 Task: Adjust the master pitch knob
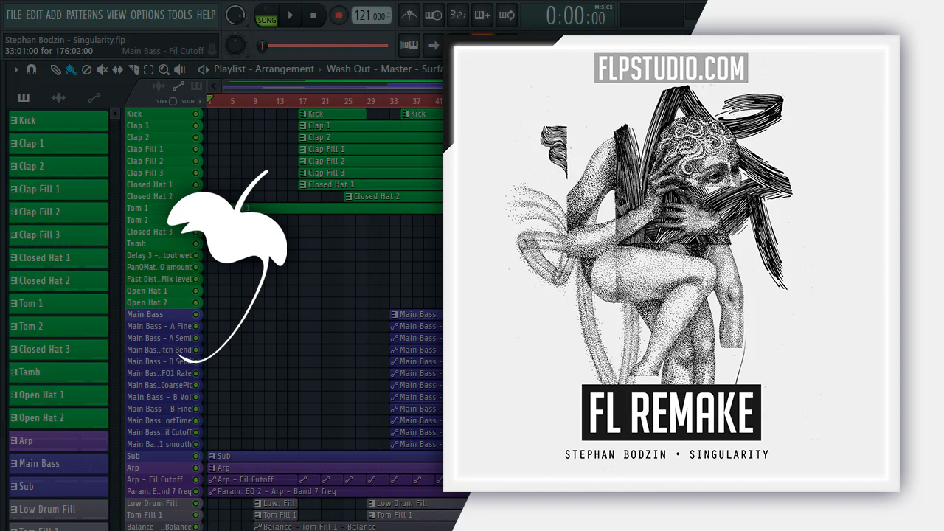click(235, 45)
